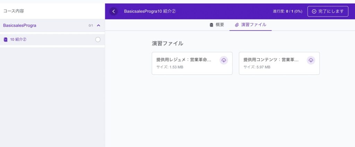Click the BasicsalesProgra10 紹介② header title
The width and height of the screenshot is (355, 147).
(x=150, y=11)
